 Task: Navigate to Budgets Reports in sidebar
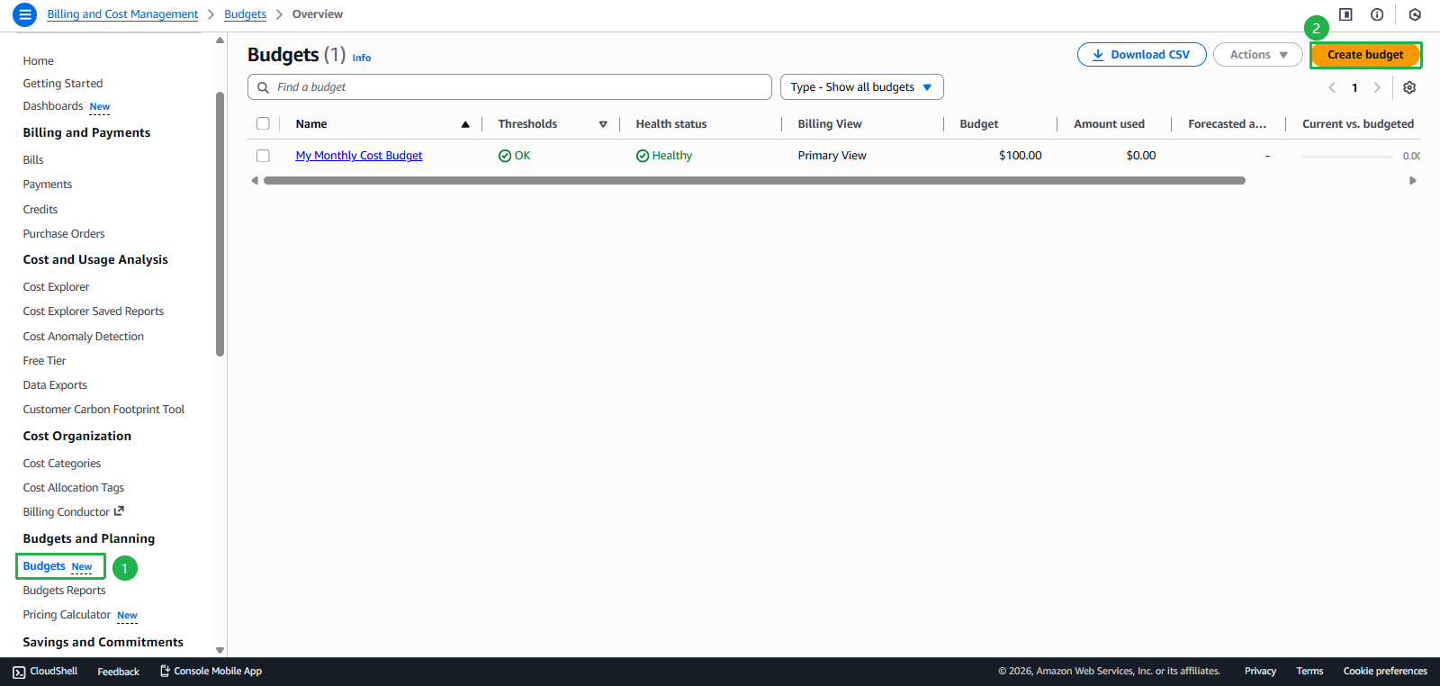64,591
